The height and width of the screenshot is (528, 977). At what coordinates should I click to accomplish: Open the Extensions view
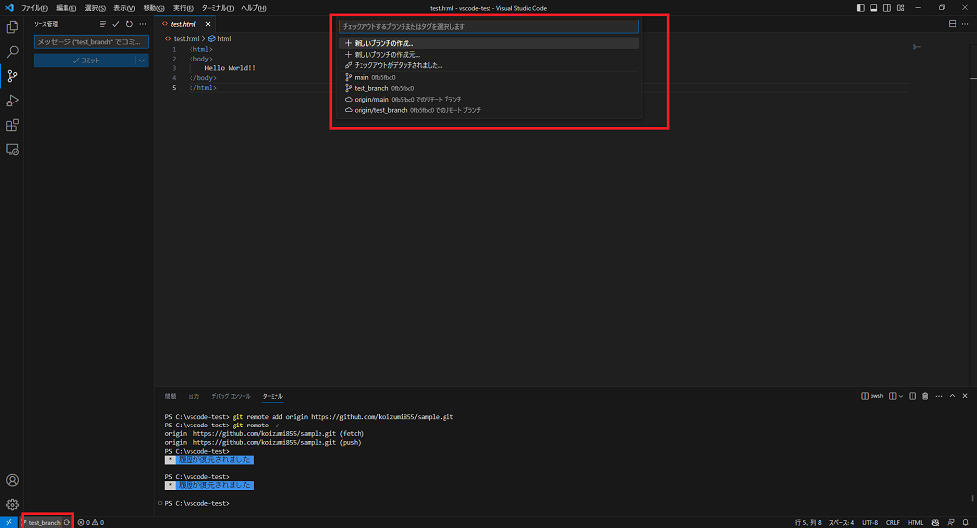pyautogui.click(x=13, y=125)
